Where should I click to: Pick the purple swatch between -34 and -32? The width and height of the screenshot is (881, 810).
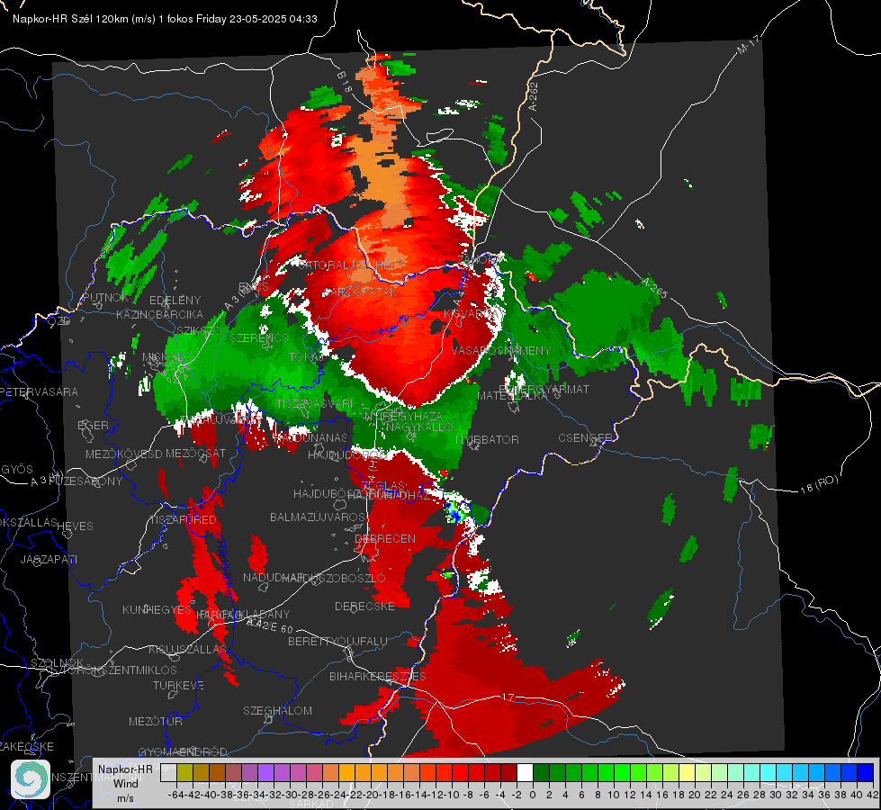[265, 772]
